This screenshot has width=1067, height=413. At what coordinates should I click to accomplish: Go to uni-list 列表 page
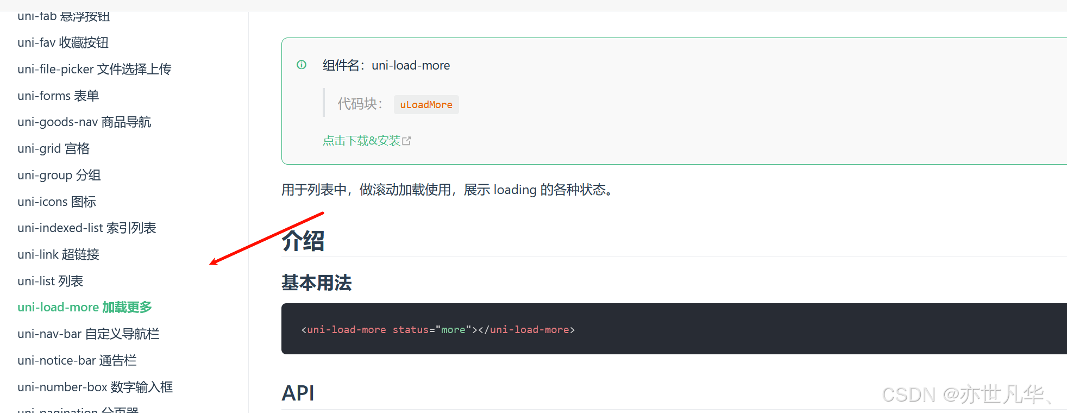point(50,281)
